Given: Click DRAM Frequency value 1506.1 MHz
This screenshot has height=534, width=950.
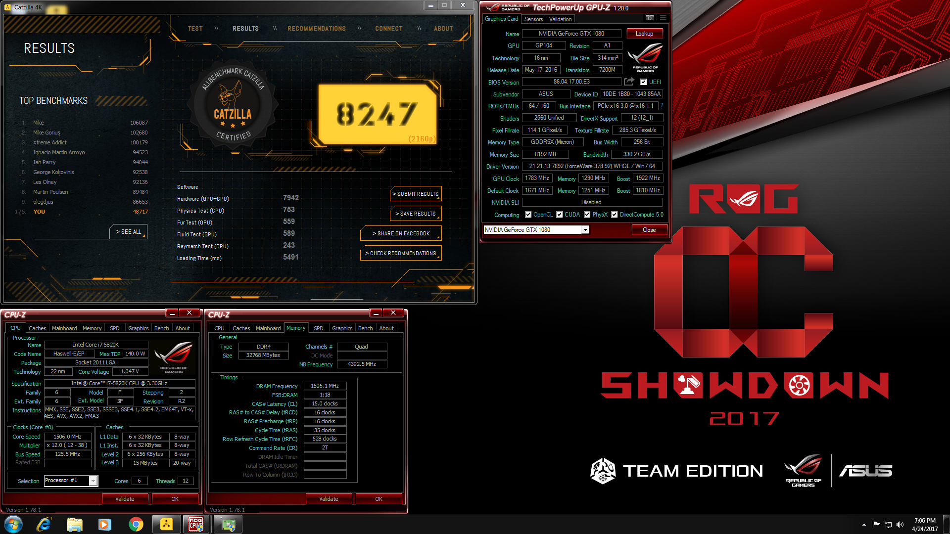Looking at the screenshot, I should pyautogui.click(x=325, y=386).
